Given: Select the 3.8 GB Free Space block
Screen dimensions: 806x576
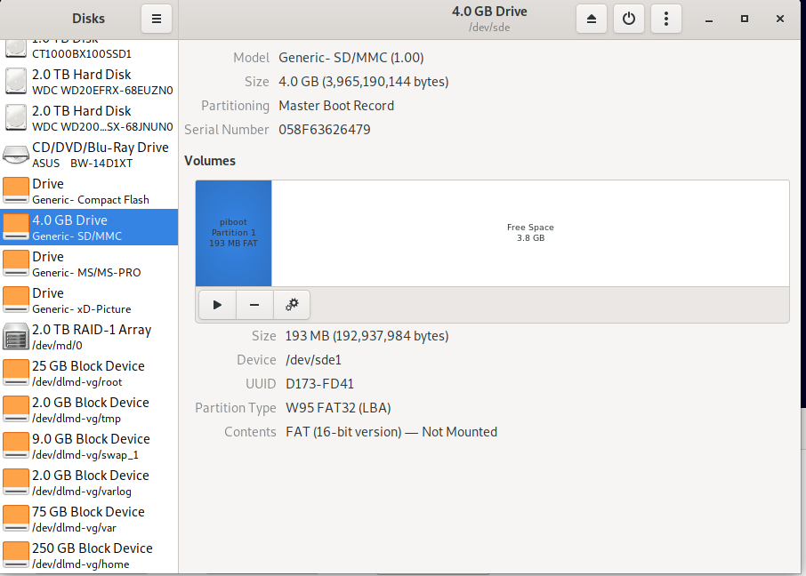Looking at the screenshot, I should [x=530, y=233].
